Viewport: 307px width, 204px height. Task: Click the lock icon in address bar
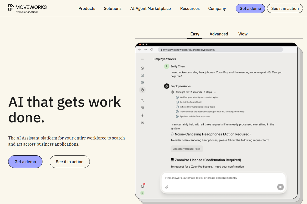coord(161,50)
